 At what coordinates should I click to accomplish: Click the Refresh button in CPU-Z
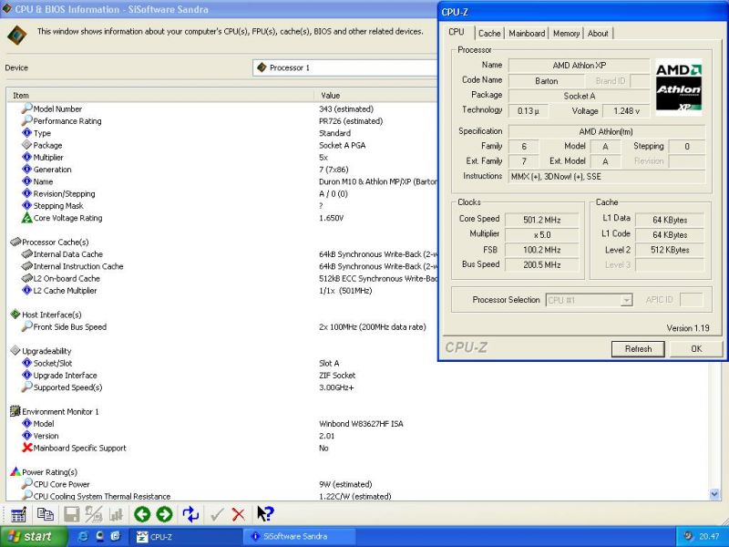click(638, 349)
